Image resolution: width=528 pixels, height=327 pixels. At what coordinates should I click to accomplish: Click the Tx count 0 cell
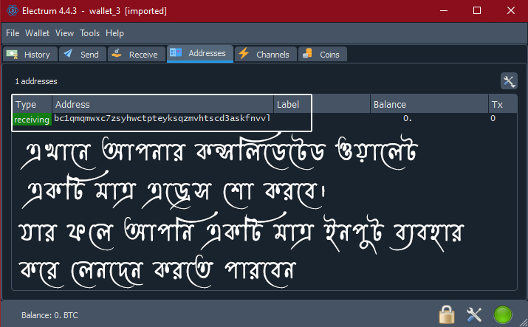click(493, 118)
